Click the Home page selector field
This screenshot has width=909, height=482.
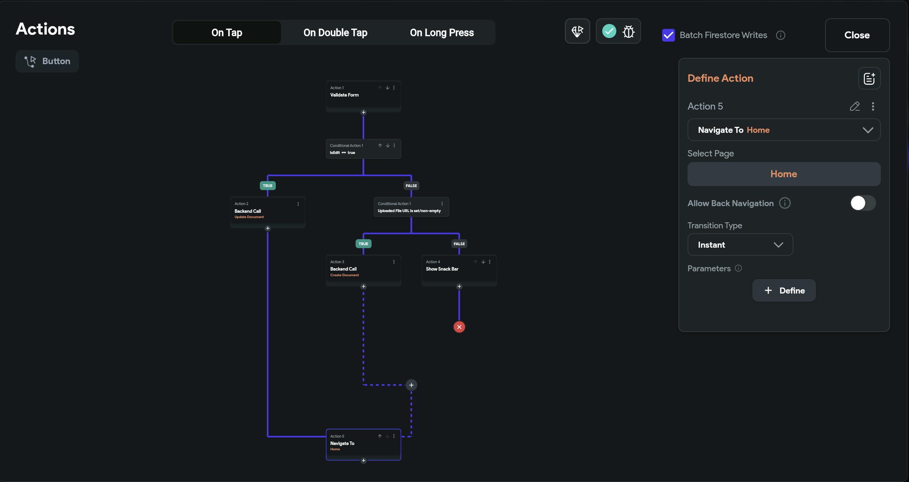click(783, 174)
